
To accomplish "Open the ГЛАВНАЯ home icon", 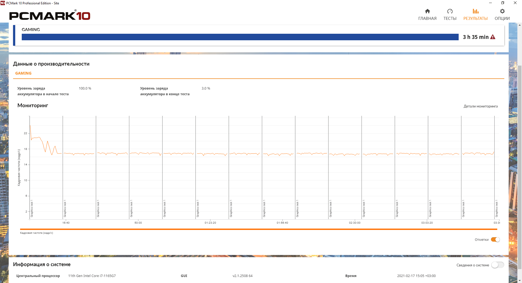I will (427, 11).
